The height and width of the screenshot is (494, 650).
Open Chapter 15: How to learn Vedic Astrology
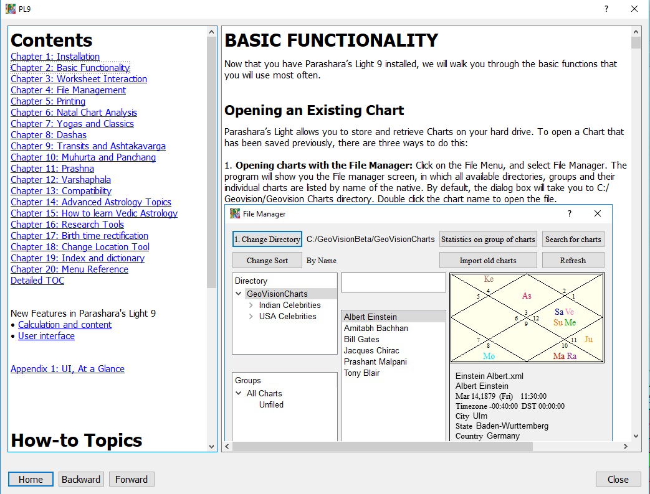point(94,213)
